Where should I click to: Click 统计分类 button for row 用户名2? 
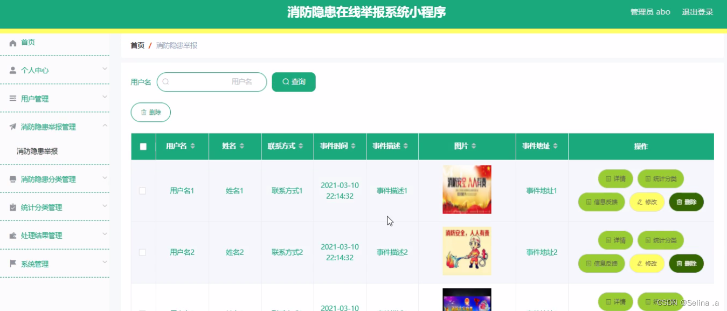(x=661, y=240)
